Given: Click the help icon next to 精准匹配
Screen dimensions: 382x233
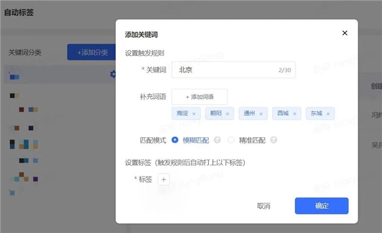Looking at the screenshot, I should [x=274, y=140].
